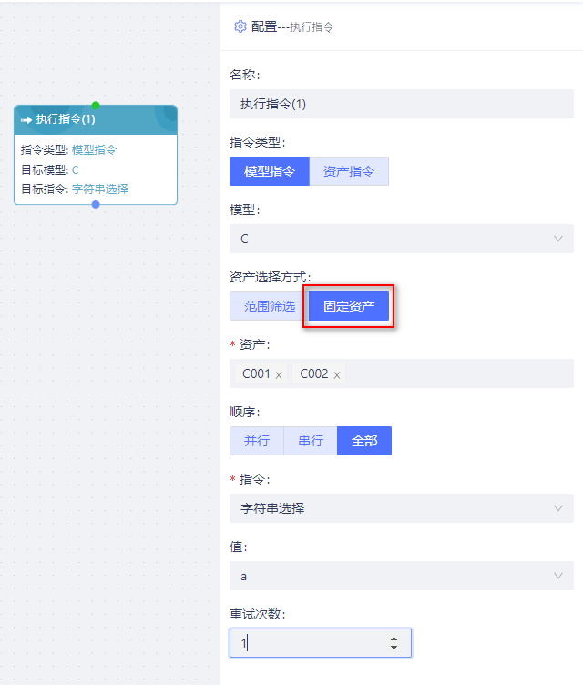Decrease 重试次数 with the down arrow
This screenshot has height=685, width=583.
[x=394, y=648]
